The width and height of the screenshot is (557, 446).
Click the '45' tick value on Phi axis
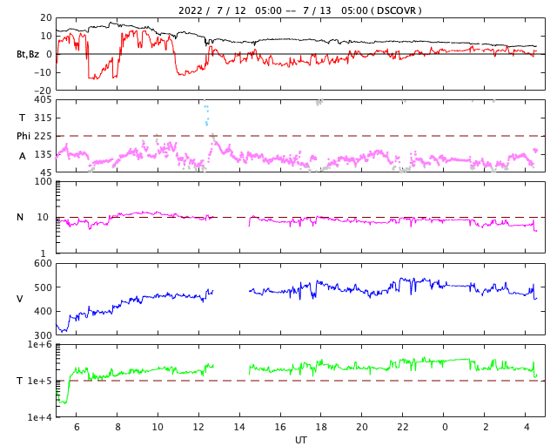click(45, 172)
